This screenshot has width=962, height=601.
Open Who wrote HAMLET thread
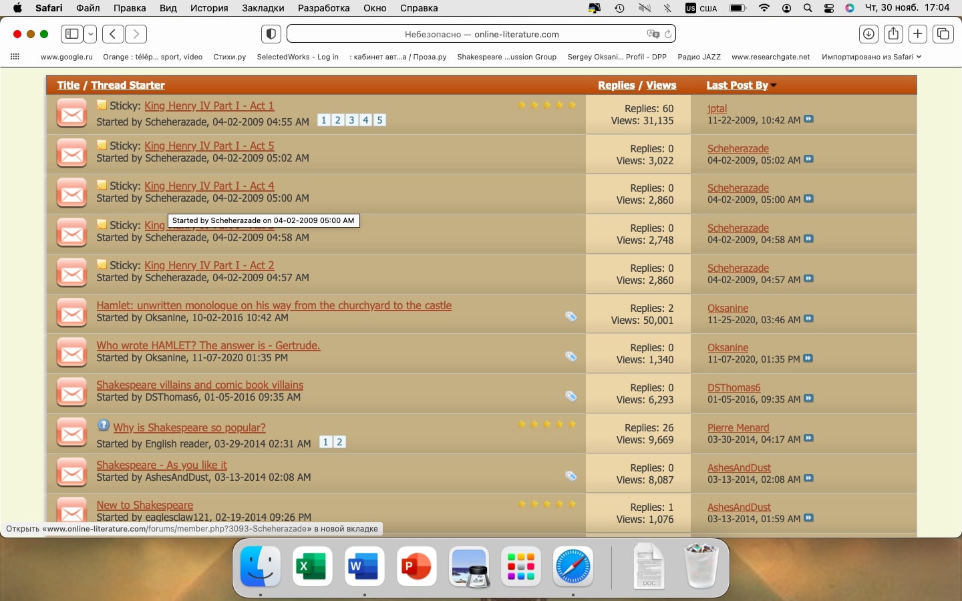pos(208,345)
